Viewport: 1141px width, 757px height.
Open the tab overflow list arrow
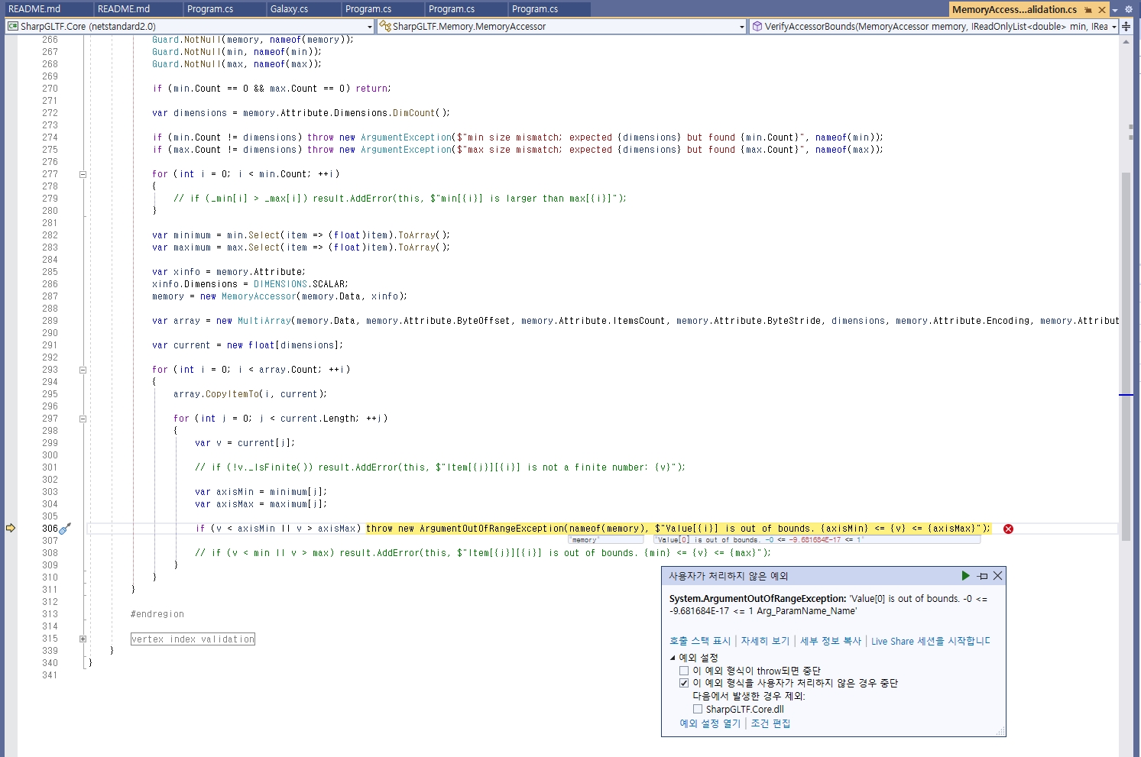click(x=1115, y=10)
